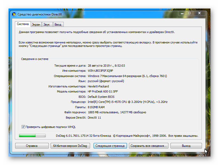The height and width of the screenshot is (165, 219).
Task: Click the Windows 7 Максимальная OS value
Action: [x=127, y=76]
